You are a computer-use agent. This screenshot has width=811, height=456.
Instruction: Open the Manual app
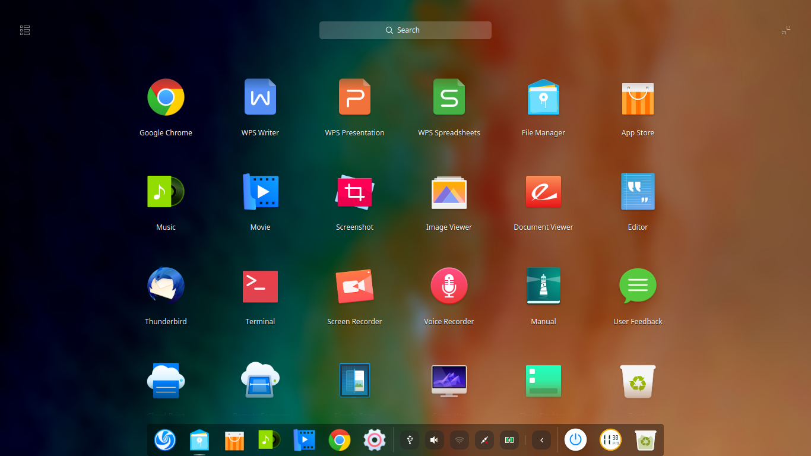pos(543,286)
